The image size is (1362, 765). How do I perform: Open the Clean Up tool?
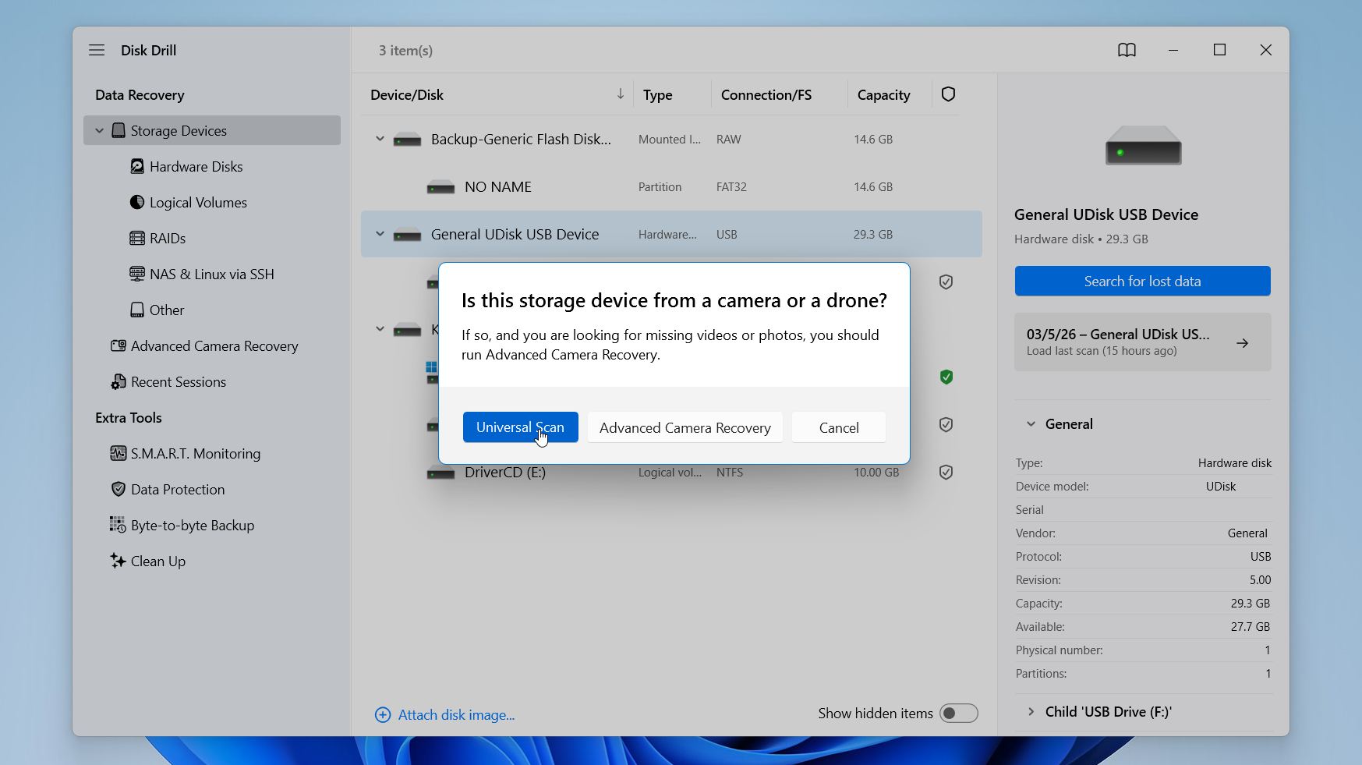[157, 561]
